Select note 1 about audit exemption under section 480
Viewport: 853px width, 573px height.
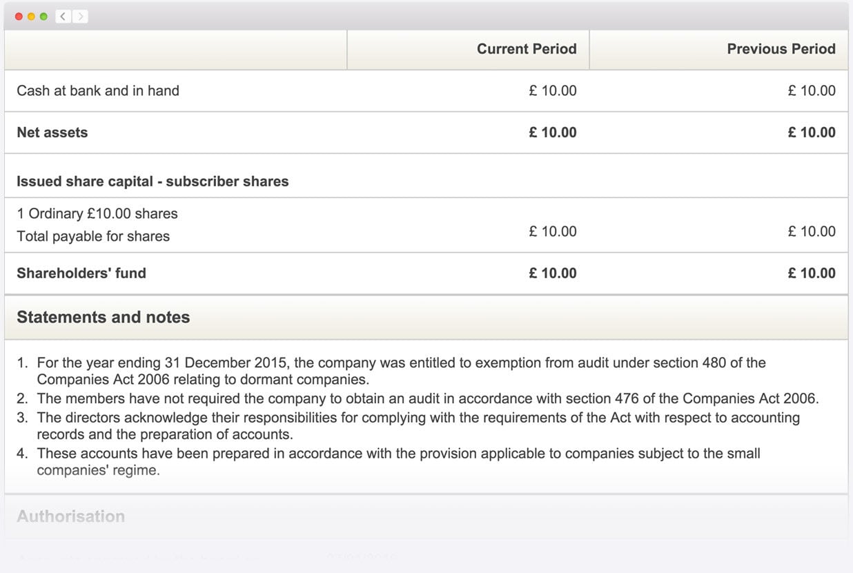pyautogui.click(x=400, y=371)
